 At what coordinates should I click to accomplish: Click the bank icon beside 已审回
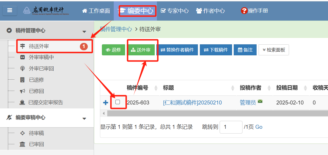[x=22, y=144]
